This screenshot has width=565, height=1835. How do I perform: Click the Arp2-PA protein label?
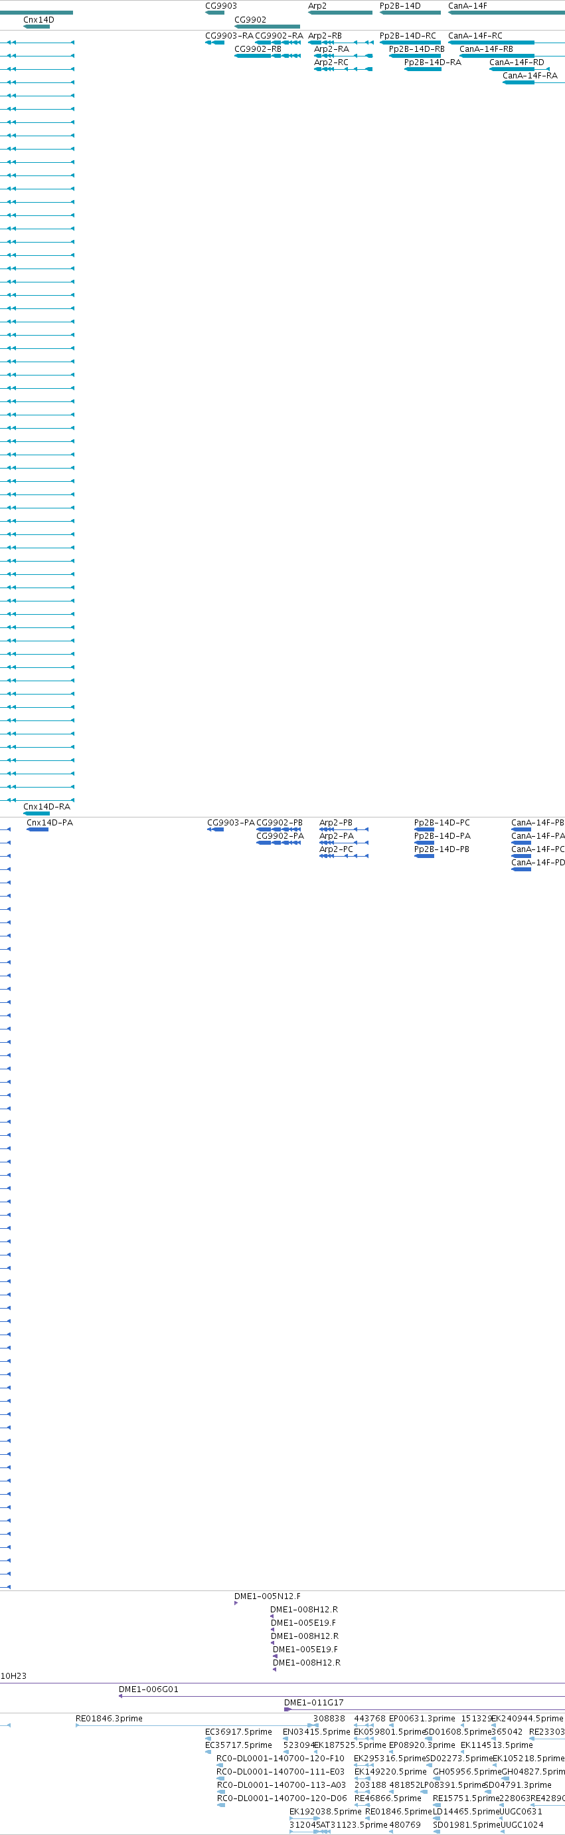[337, 836]
